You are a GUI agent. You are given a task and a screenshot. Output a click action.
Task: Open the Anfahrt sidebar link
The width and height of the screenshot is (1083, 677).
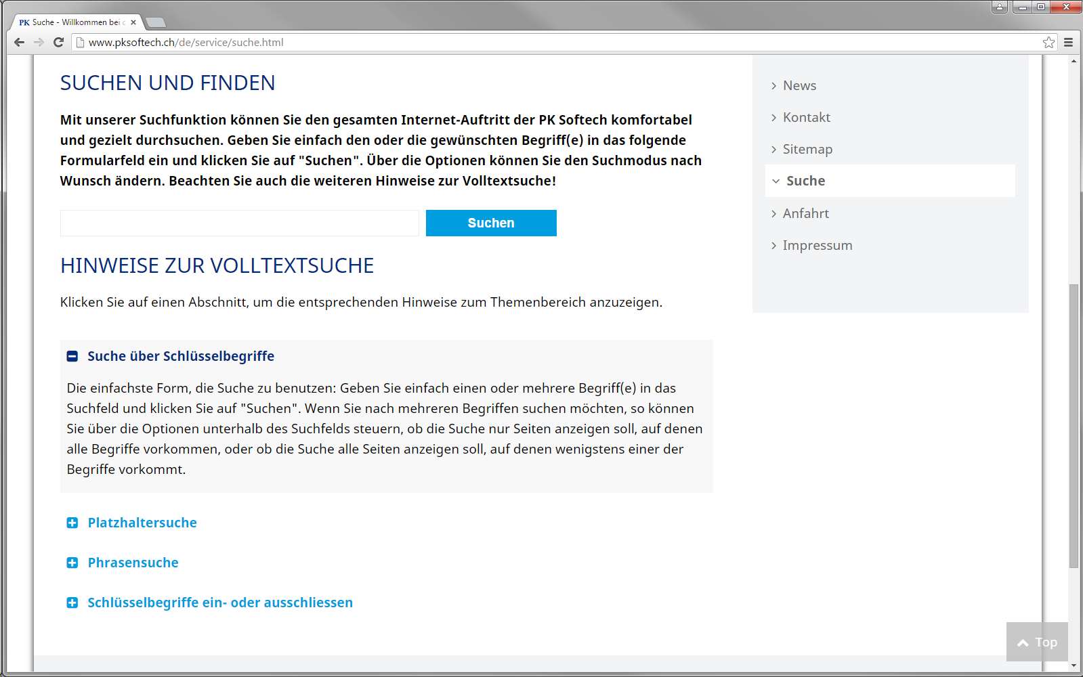click(805, 213)
